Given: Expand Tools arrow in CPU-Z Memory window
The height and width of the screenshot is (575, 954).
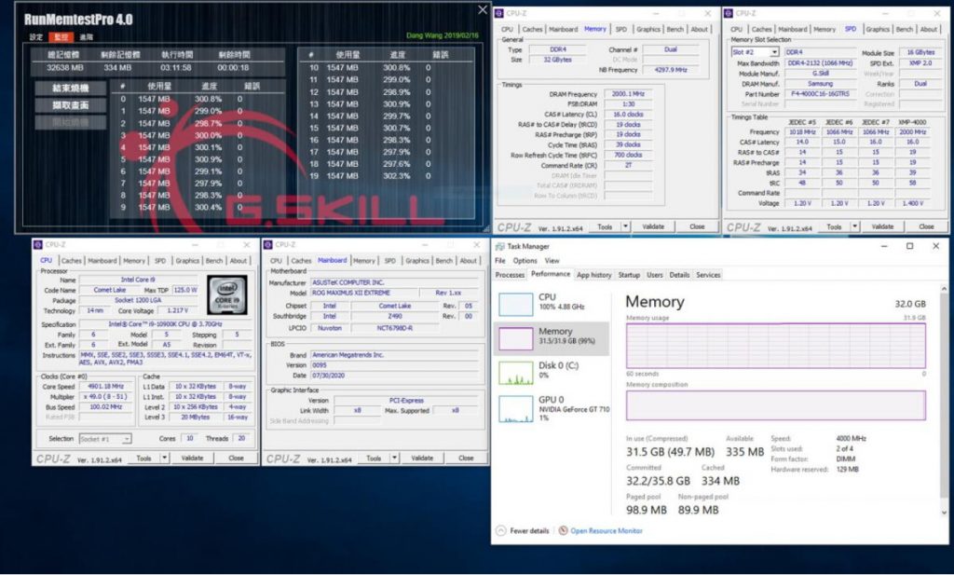Looking at the screenshot, I should click(625, 226).
